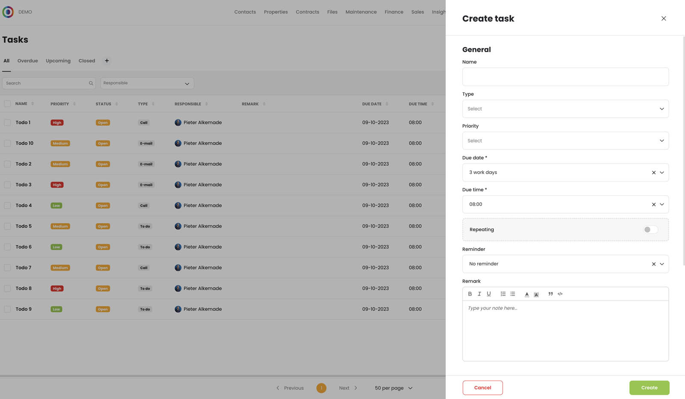Check the Todo 9 row checkbox
Viewport: 685px width, 399px height.
pos(7,309)
